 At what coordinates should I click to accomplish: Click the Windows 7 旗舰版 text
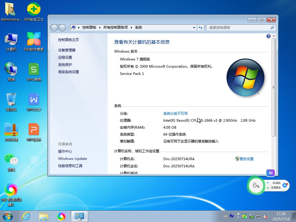coord(135,59)
